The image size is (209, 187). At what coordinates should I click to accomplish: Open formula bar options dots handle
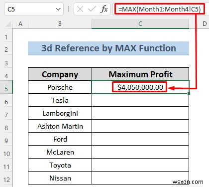[x=69, y=9]
